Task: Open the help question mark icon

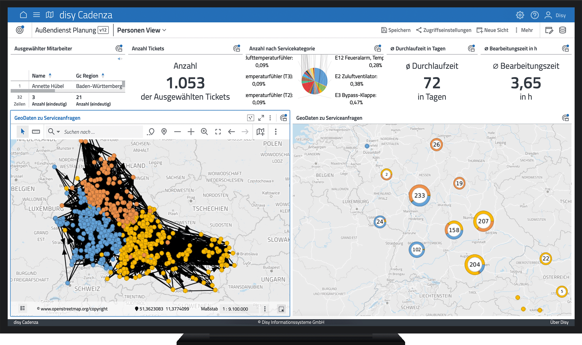Action: [x=534, y=15]
